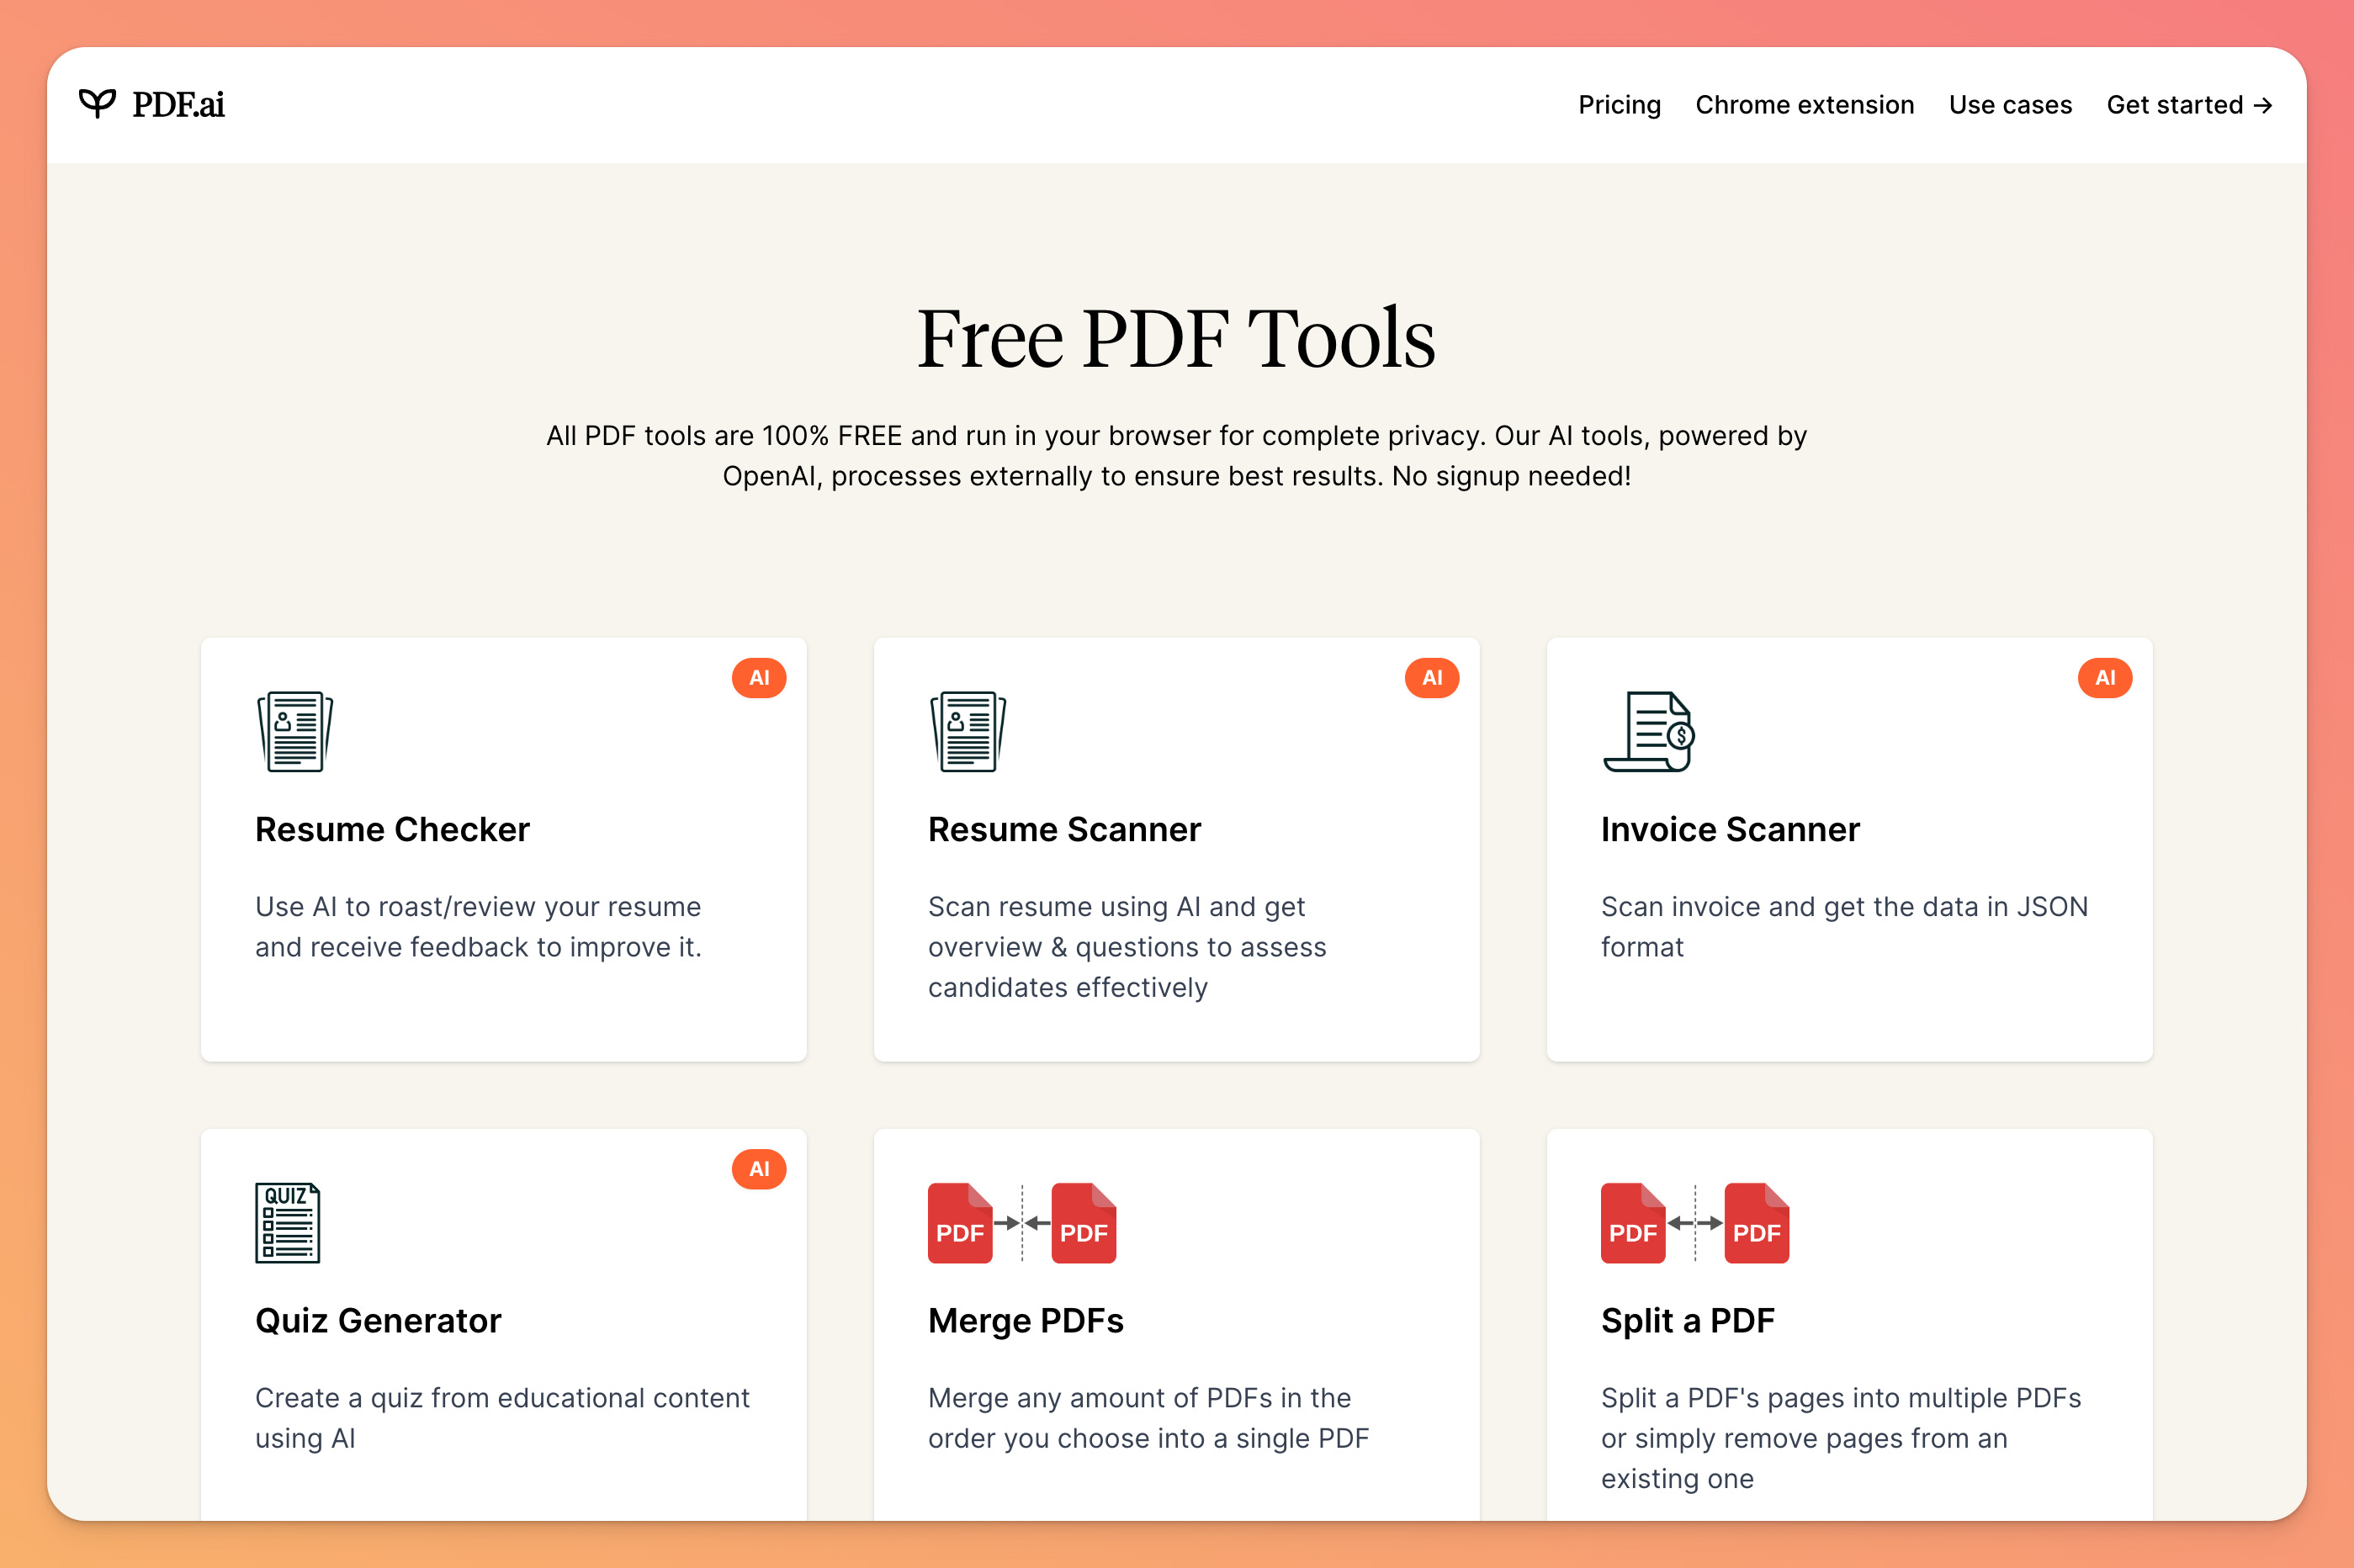Click the Split a PDF red file icons
The width and height of the screenshot is (2354, 1568).
[x=1695, y=1222]
